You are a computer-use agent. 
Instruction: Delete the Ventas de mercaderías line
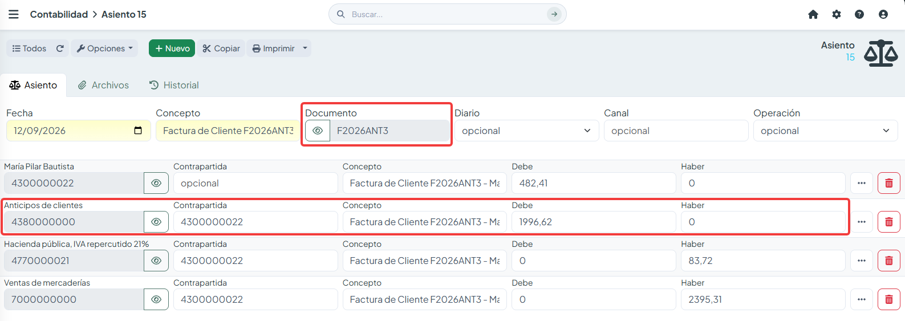[x=888, y=299]
